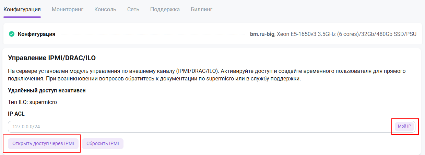Click the Управление IPMI/DRAC/ILO heading
This screenshot has height=155, width=425.
(52, 58)
